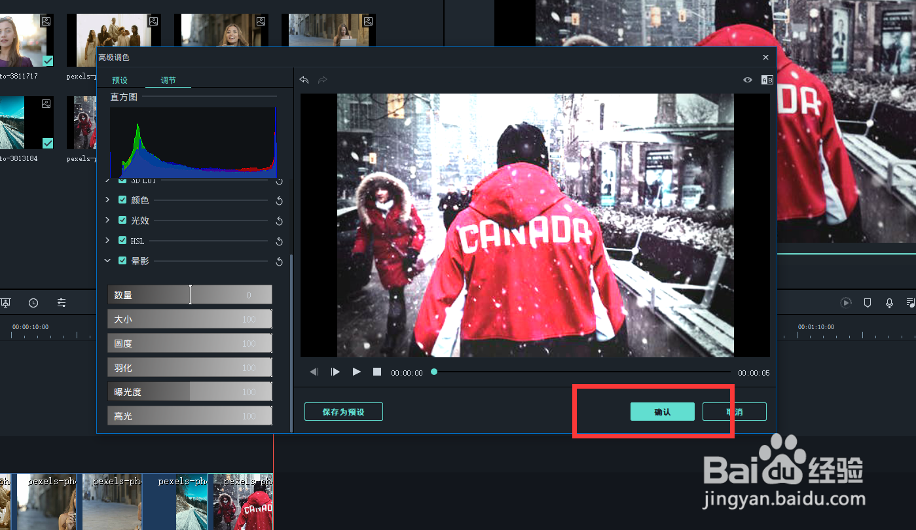Collapse the 晕影 section
Screen dimensions: 916x530
click(x=107, y=260)
